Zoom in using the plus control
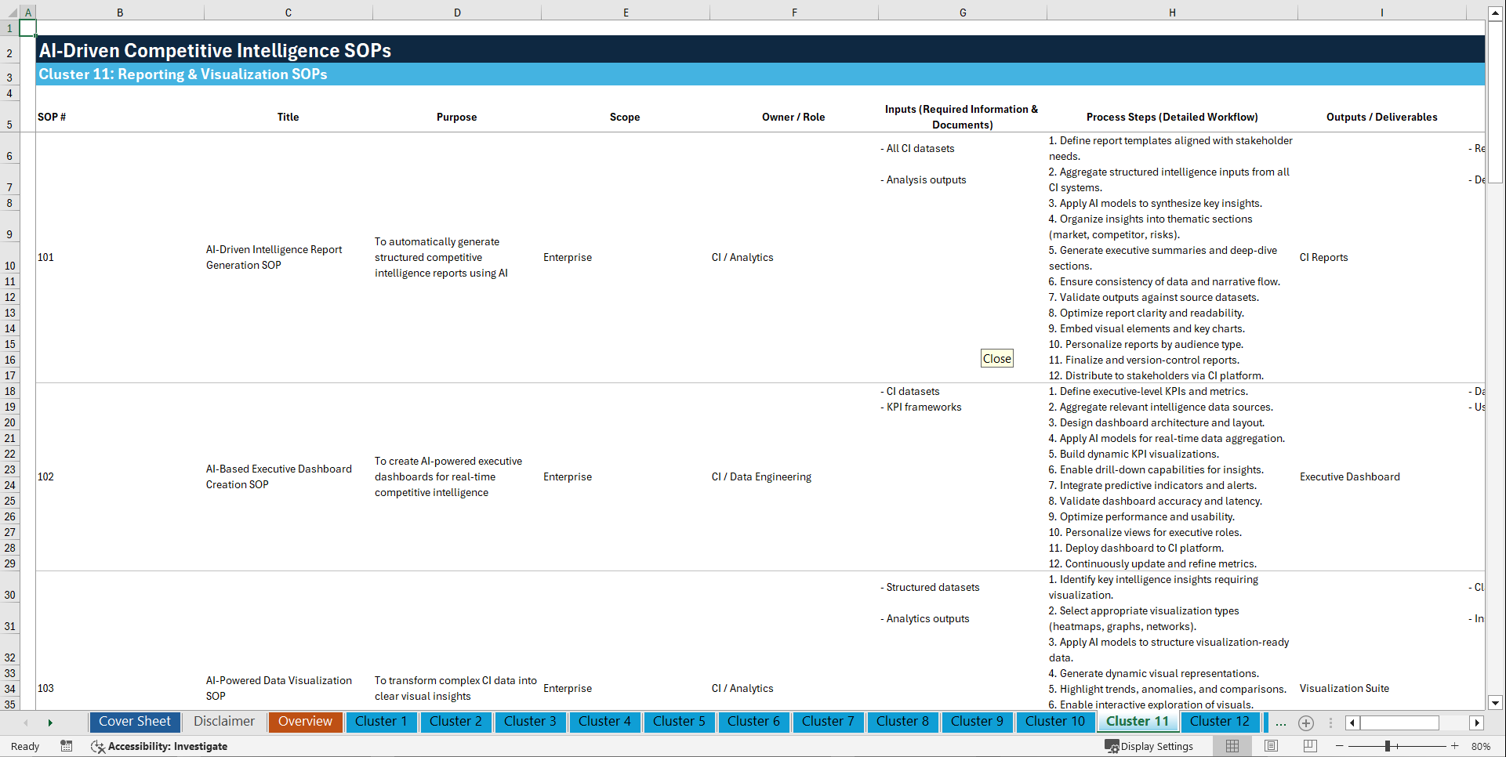 pyautogui.click(x=1454, y=746)
